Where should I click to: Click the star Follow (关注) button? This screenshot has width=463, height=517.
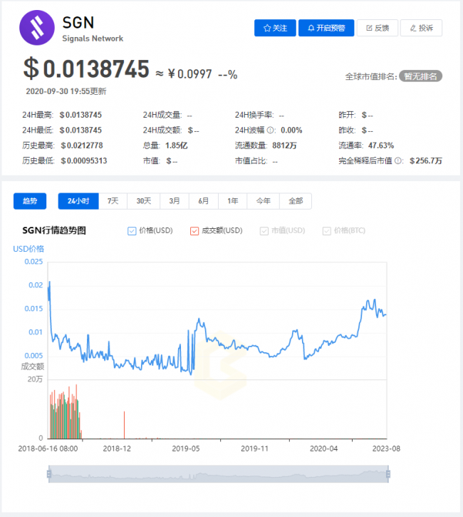(275, 28)
